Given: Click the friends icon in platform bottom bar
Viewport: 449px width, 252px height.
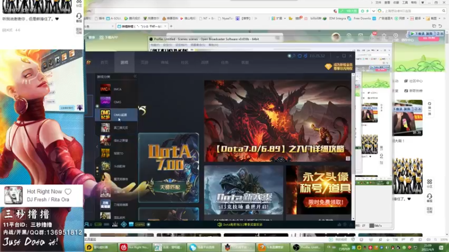Looking at the screenshot, I should click(87, 225).
